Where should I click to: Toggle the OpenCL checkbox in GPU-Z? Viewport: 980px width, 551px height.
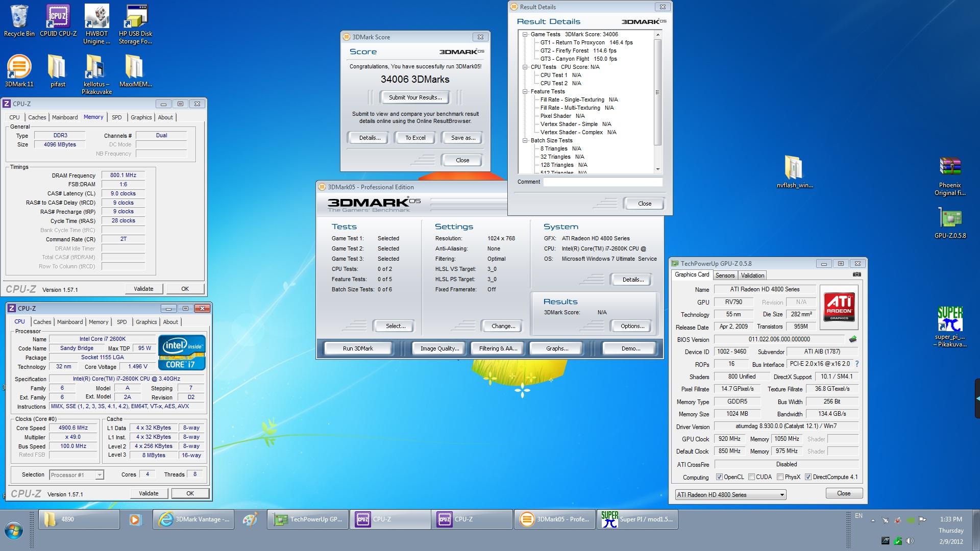(719, 477)
